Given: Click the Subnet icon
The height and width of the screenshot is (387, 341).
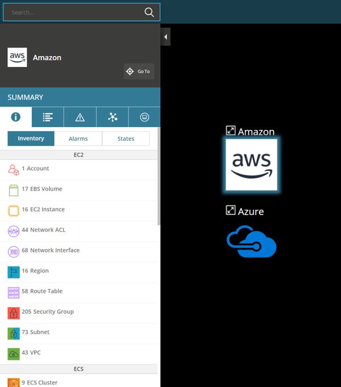Looking at the screenshot, I should (14, 334).
